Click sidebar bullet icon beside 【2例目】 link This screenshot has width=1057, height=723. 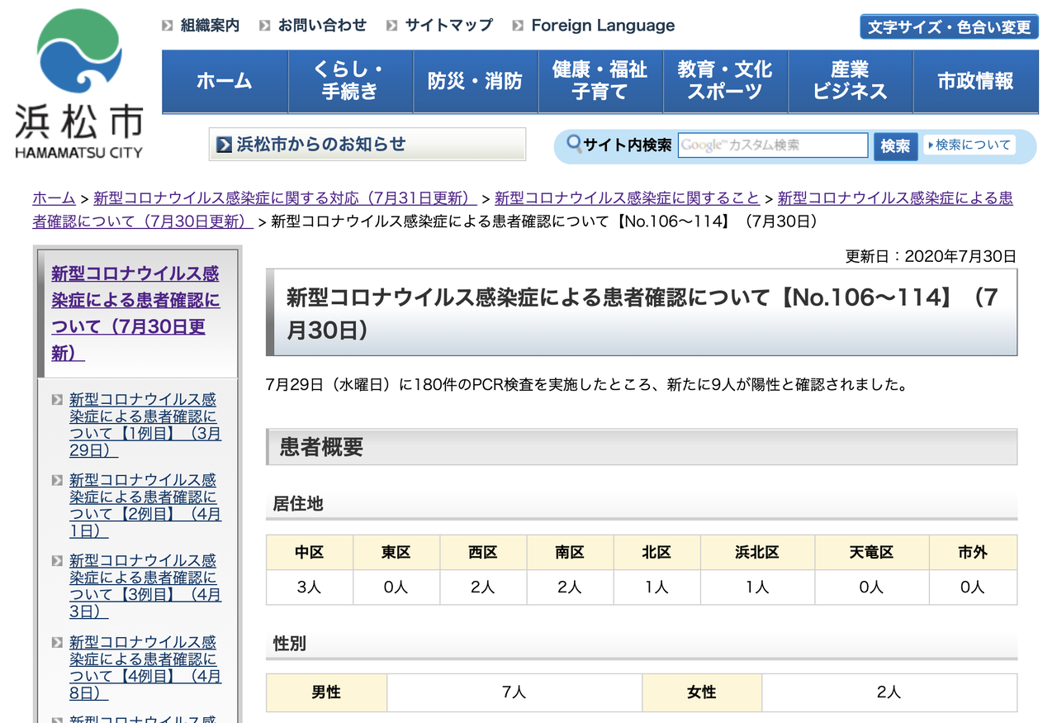point(57,480)
